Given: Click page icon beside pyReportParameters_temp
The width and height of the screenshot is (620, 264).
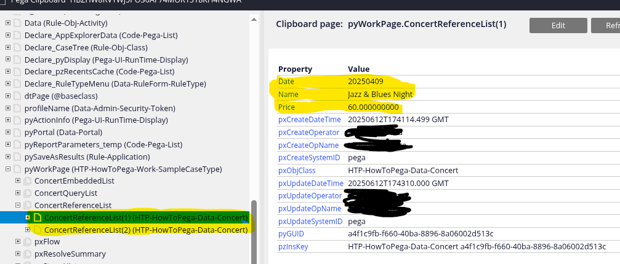Looking at the screenshot, I should [17, 145].
